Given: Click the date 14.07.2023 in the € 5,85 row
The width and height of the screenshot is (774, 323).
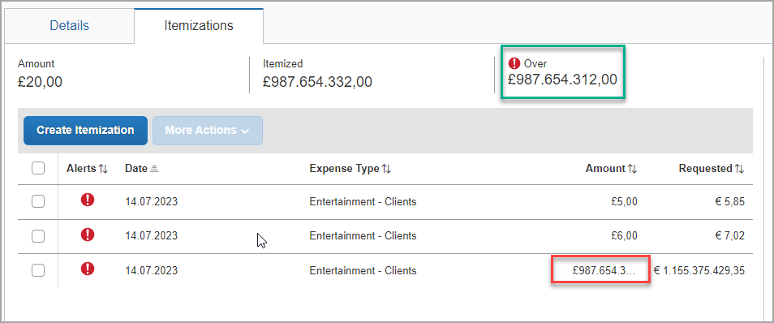Looking at the screenshot, I should [x=151, y=201].
